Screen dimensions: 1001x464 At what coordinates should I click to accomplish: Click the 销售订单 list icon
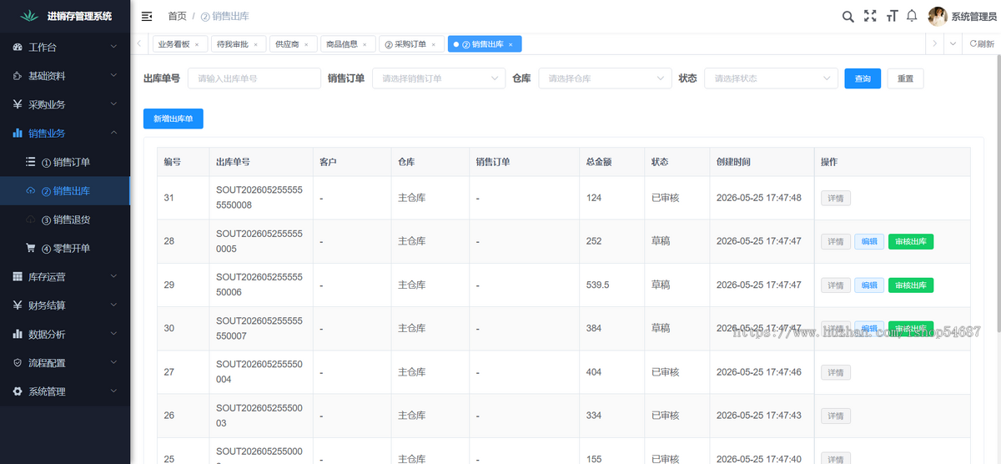click(31, 162)
